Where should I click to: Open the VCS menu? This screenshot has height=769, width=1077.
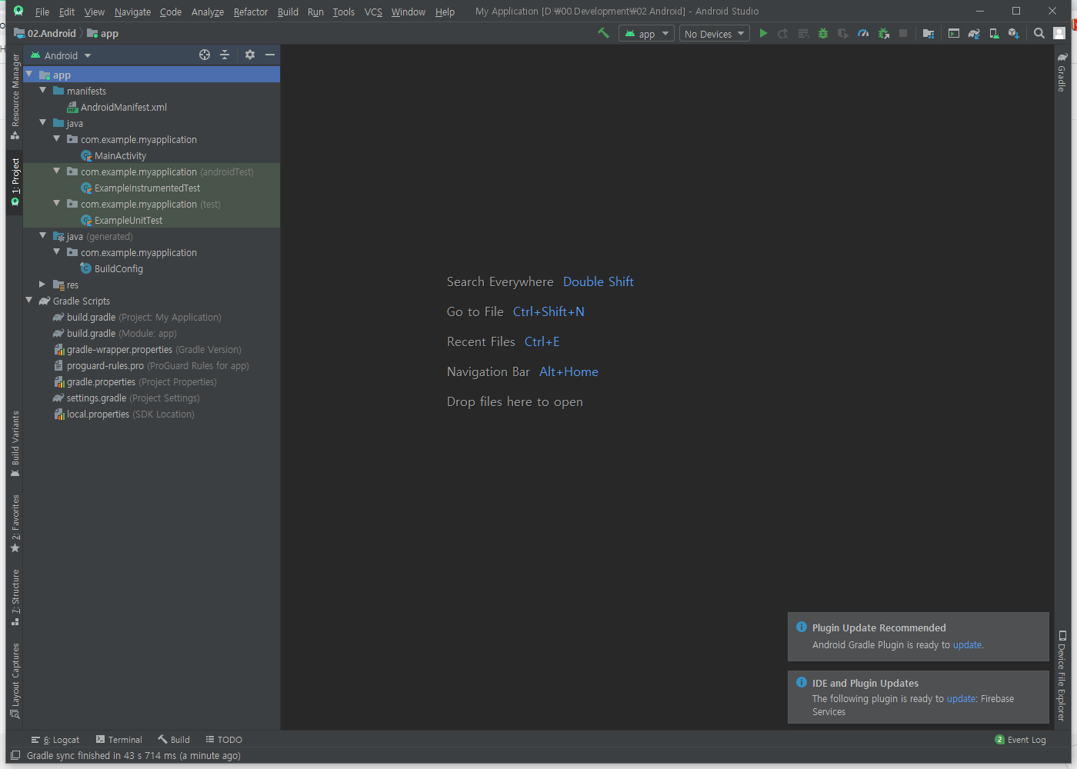(x=373, y=12)
